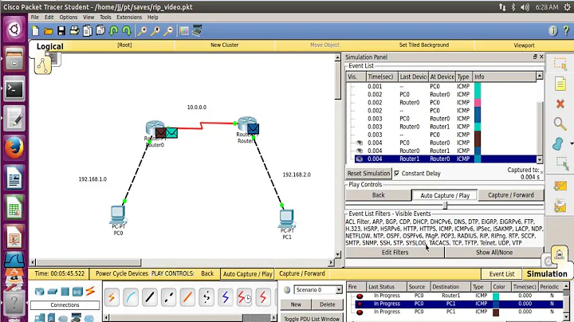This screenshot has height=322, width=574.
Task: Select the Routers device category icon
Action: [x=39, y=292]
